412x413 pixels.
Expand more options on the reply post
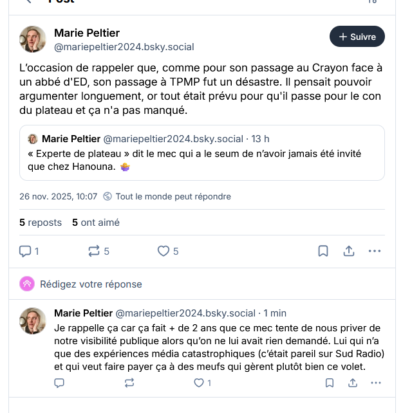[x=376, y=383]
